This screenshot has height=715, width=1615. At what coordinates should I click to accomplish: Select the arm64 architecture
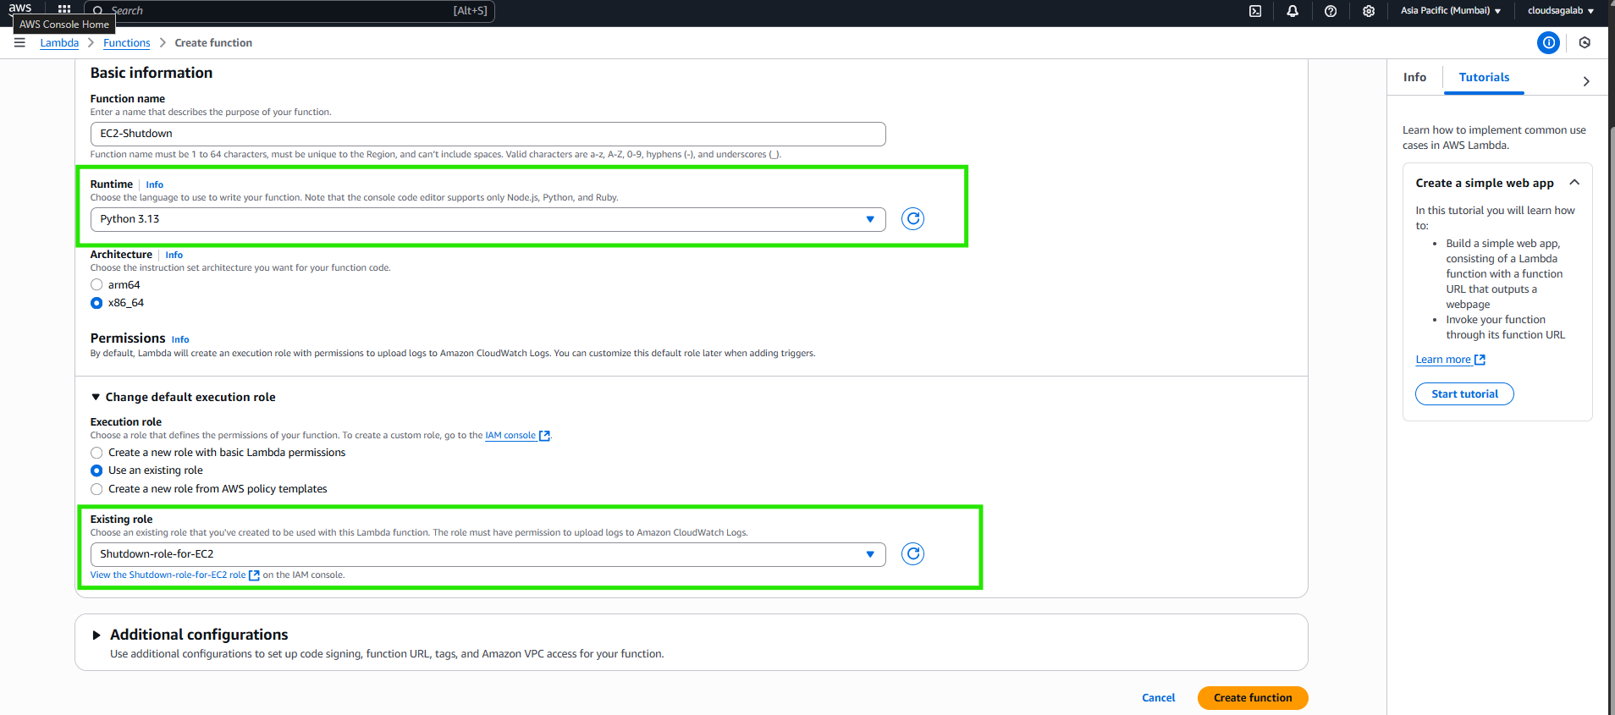[x=96, y=284]
